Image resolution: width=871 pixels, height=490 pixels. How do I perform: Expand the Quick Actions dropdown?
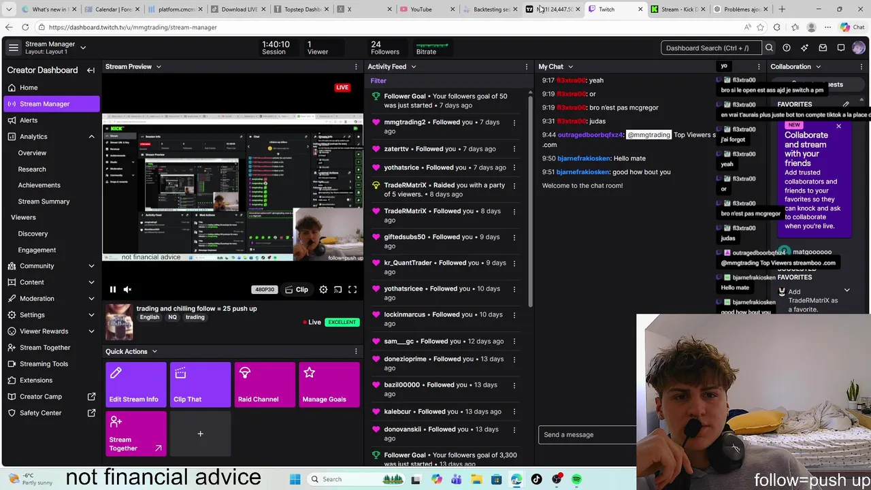(154, 351)
